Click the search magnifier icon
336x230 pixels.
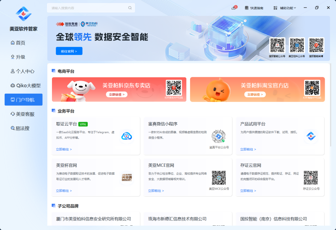130,8
